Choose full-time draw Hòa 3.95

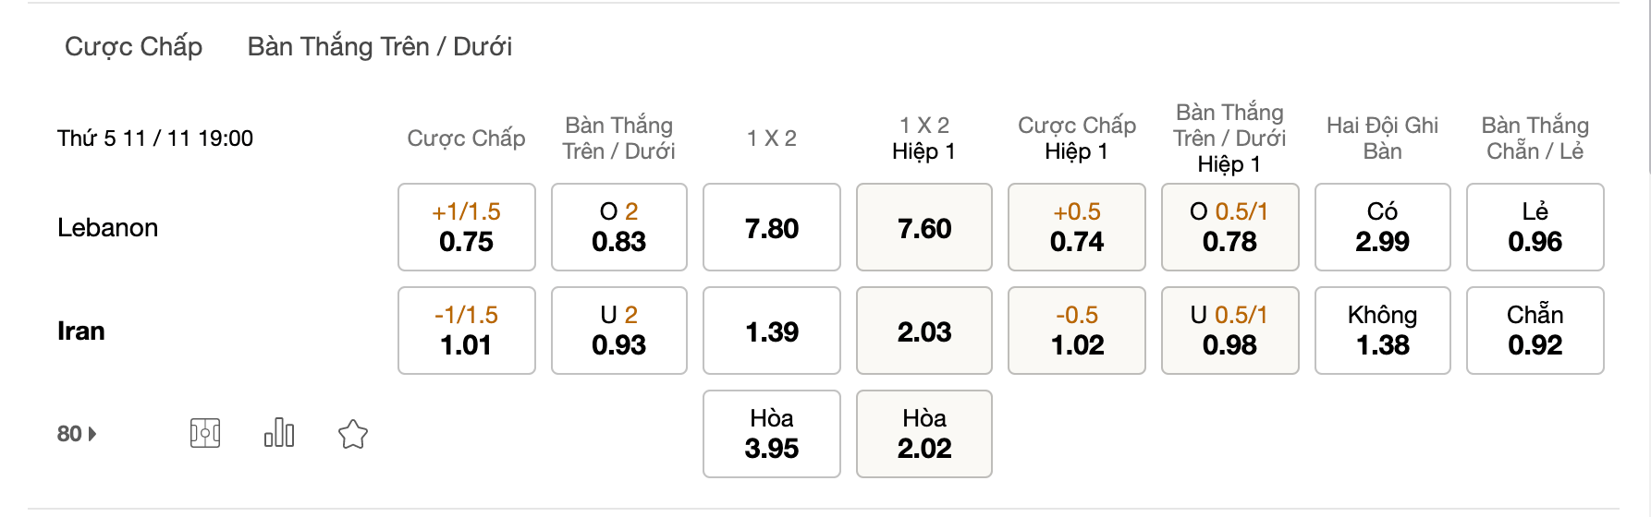(772, 434)
